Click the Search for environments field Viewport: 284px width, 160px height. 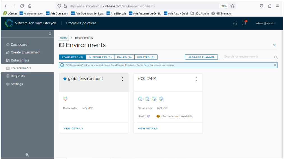[247, 57]
